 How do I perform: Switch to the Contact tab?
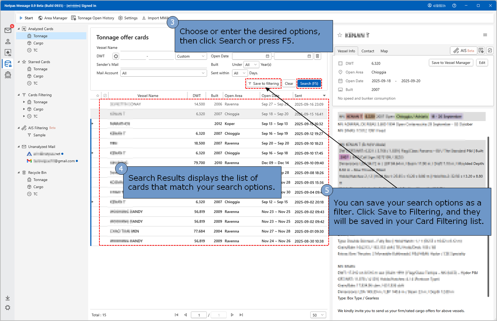coord(367,51)
